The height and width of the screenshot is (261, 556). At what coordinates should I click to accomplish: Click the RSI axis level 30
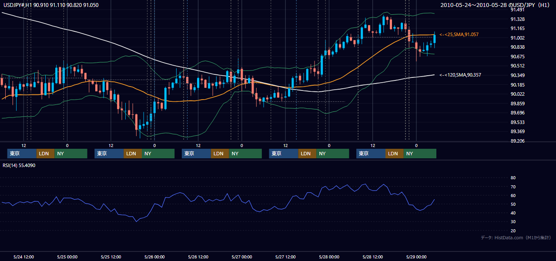click(x=513, y=221)
